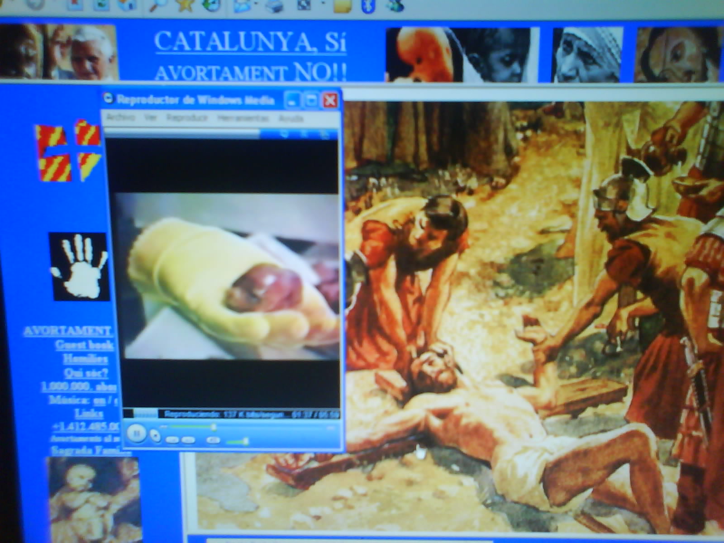Screen dimensions: 724x543
Task: Click the red-yellow striped cross flag image
Action: tap(68, 151)
